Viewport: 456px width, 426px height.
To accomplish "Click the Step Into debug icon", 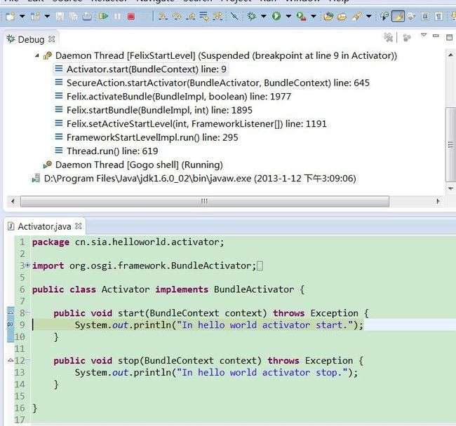I will click(163, 16).
